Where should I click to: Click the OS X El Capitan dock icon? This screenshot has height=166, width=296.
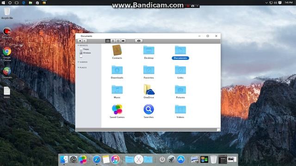click(139, 160)
